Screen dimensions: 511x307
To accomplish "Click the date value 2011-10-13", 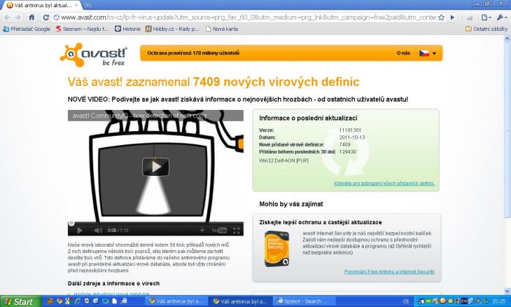I will tap(351, 137).
